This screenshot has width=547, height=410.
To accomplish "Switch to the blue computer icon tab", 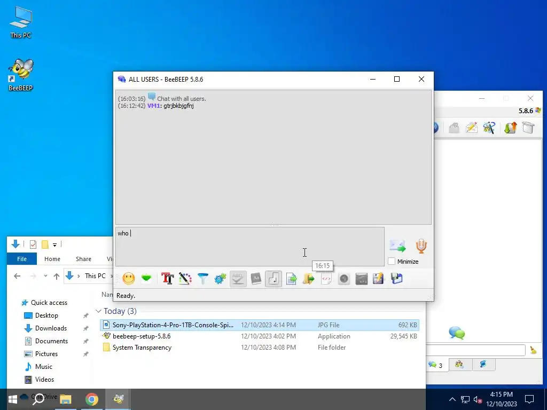I will tap(483, 365).
